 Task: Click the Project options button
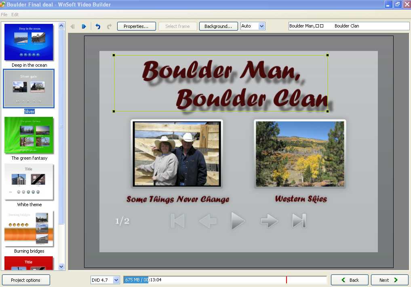[26, 280]
